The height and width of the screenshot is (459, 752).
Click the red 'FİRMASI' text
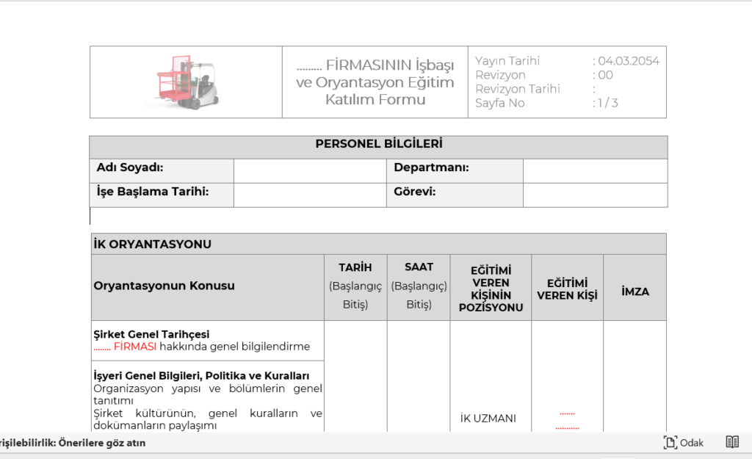[x=135, y=347]
